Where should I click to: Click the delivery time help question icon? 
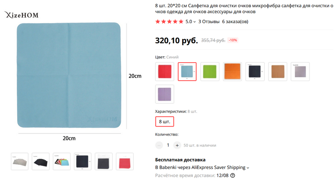232,176
